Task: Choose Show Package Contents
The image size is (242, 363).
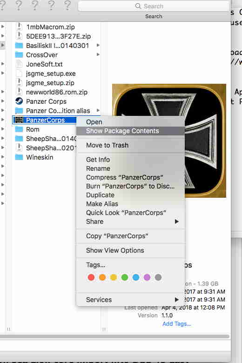Action: pyautogui.click(x=130, y=131)
